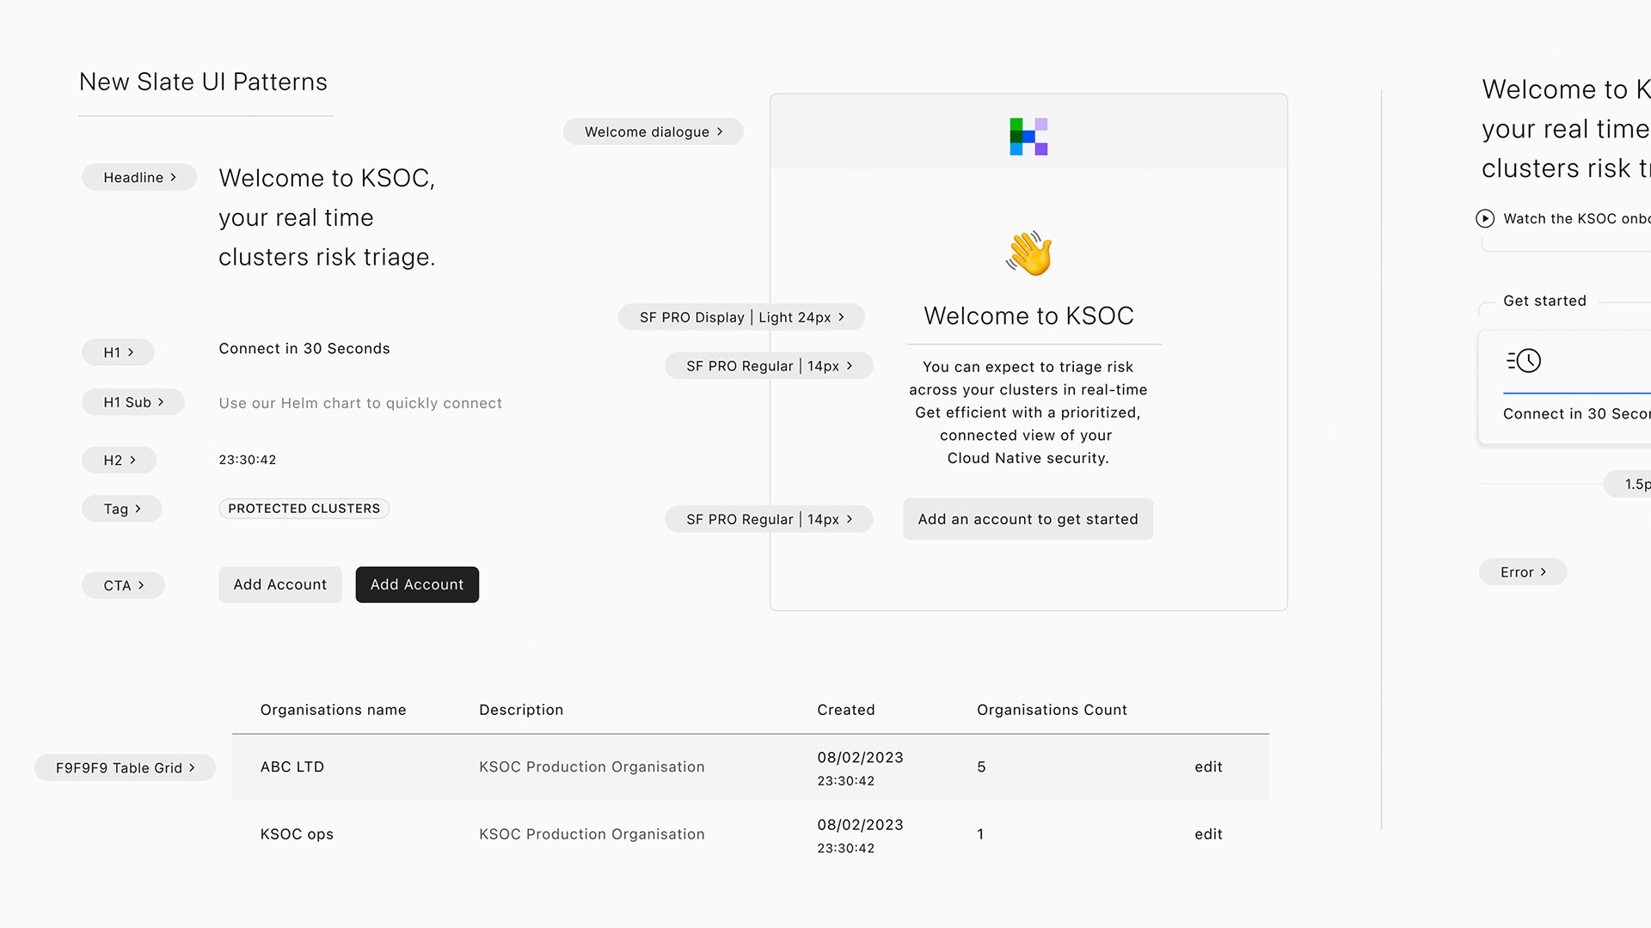Click the New Slate UI Patterns title
Viewport: 1651px width, 928px height.
(203, 82)
